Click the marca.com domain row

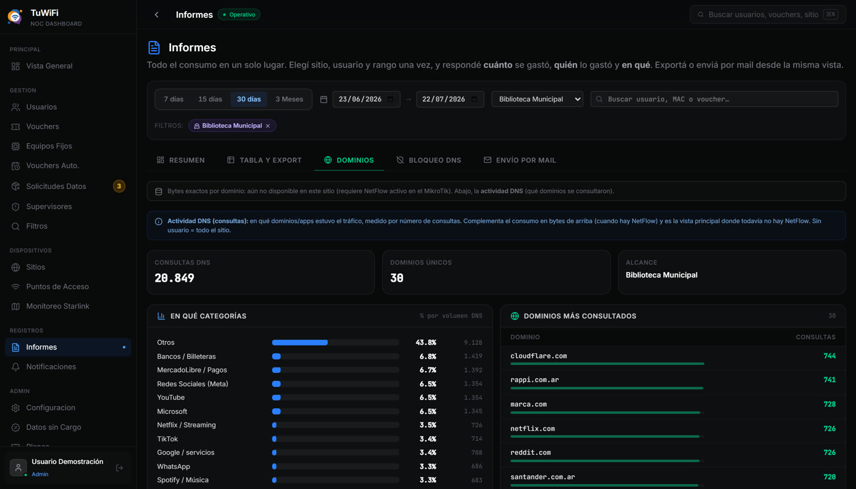point(673,407)
